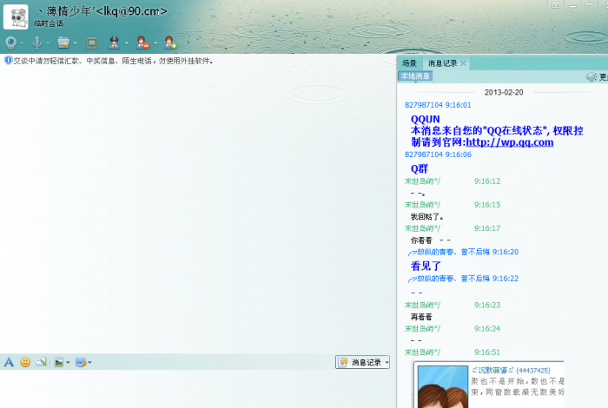Click the 9:16:51 timestamp entry
Image resolution: width=608 pixels, height=408 pixels.
(x=487, y=352)
